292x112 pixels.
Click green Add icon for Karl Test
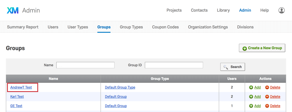[x=251, y=97]
